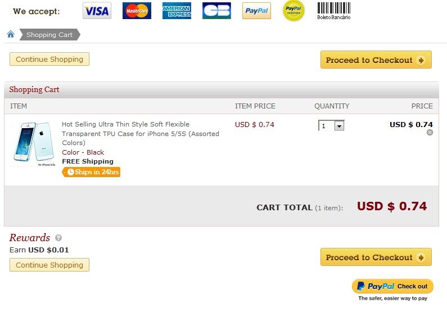Click the Ships in 24hrs badge
The width and height of the screenshot is (447, 312).
92,172
